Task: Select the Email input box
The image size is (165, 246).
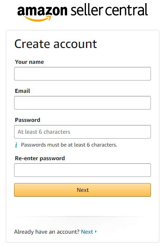Action: click(x=82, y=103)
